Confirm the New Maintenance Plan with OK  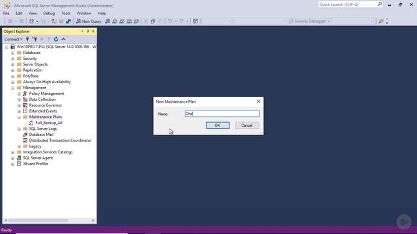click(218, 125)
